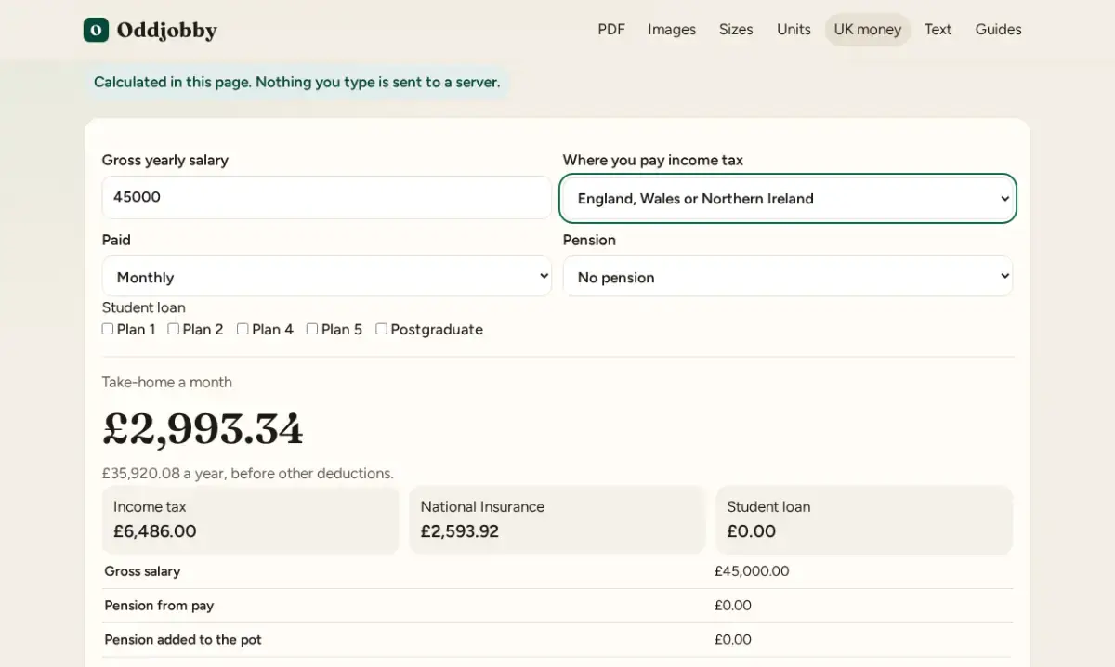Enable the Plan 2 checkbox
Image resolution: width=1115 pixels, height=667 pixels.
point(174,329)
